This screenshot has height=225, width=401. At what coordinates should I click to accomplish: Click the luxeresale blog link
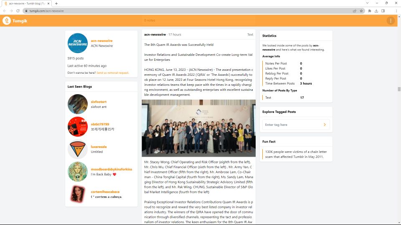(99, 147)
